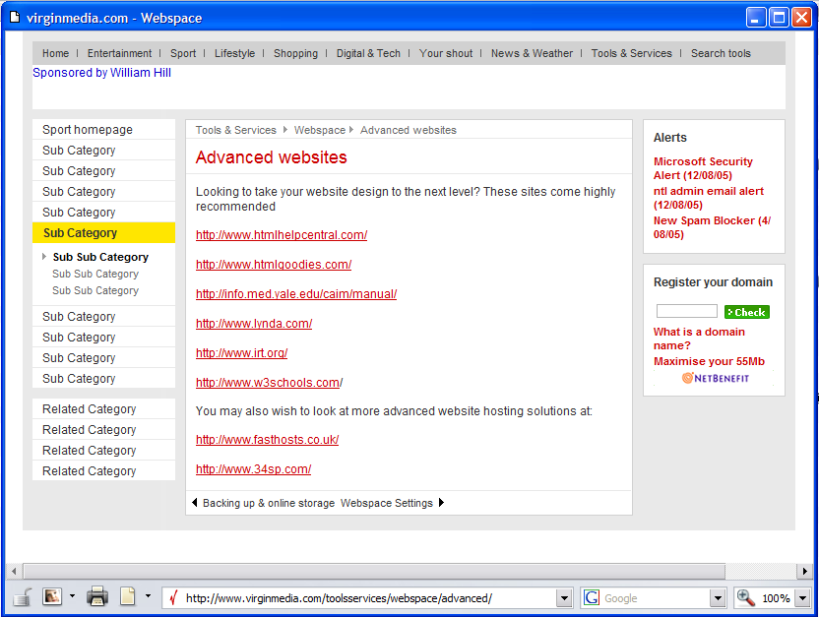Click Advanced websites breadcrumb text
The height and width of the screenshot is (617, 819).
click(408, 130)
